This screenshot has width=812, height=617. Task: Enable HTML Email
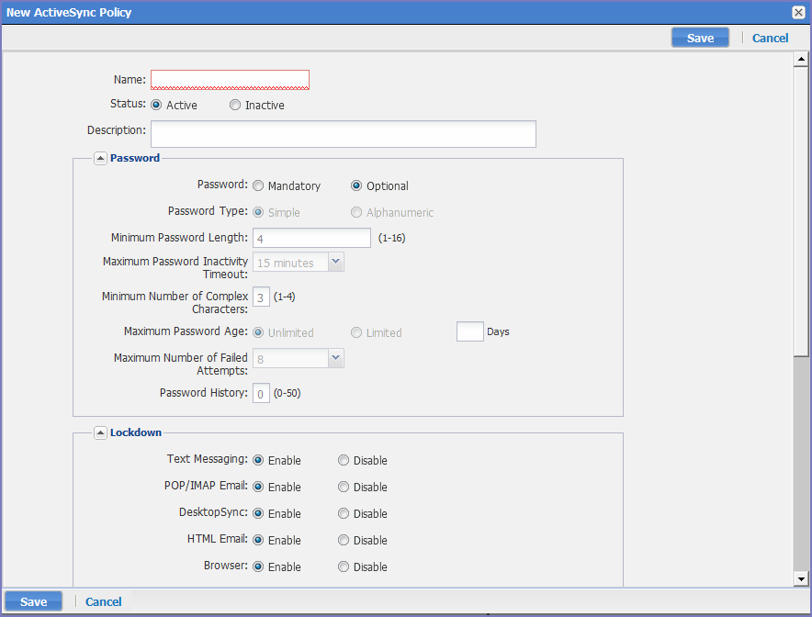[258, 540]
